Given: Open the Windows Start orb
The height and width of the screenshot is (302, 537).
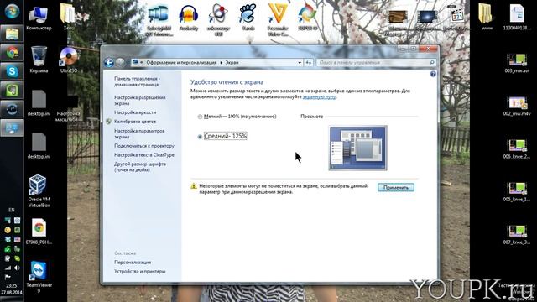Looking at the screenshot, I should click(12, 11).
